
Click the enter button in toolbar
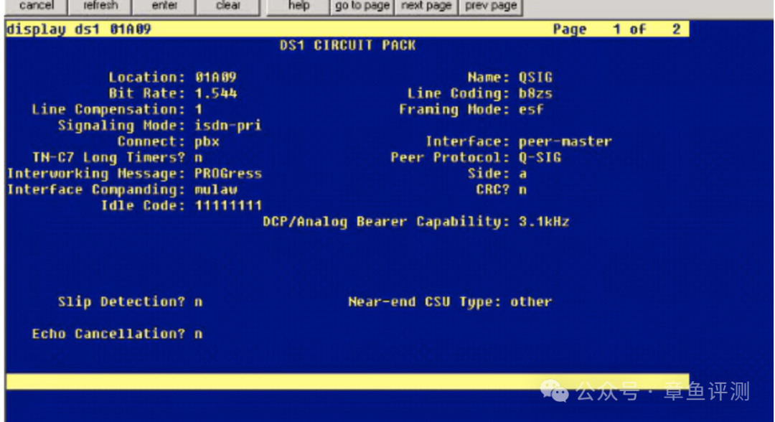pos(164,6)
